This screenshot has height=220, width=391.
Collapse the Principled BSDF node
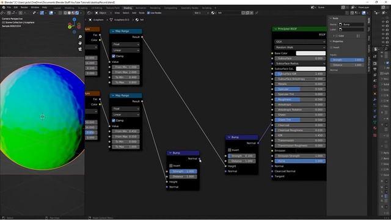pos(276,29)
